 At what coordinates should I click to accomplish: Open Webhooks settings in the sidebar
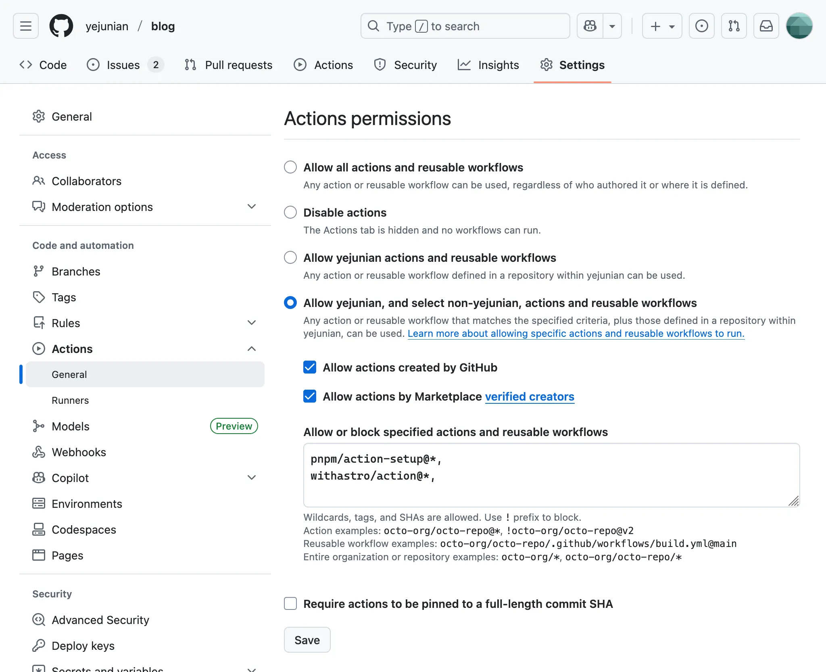(x=79, y=452)
